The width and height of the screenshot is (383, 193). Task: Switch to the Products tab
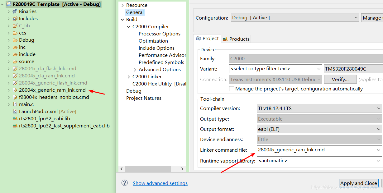click(x=236, y=39)
